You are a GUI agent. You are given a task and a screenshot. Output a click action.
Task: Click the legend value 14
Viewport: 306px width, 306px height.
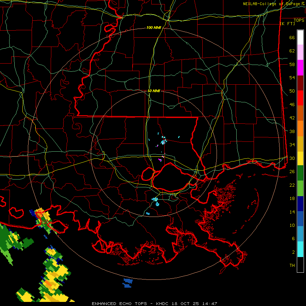(292, 212)
